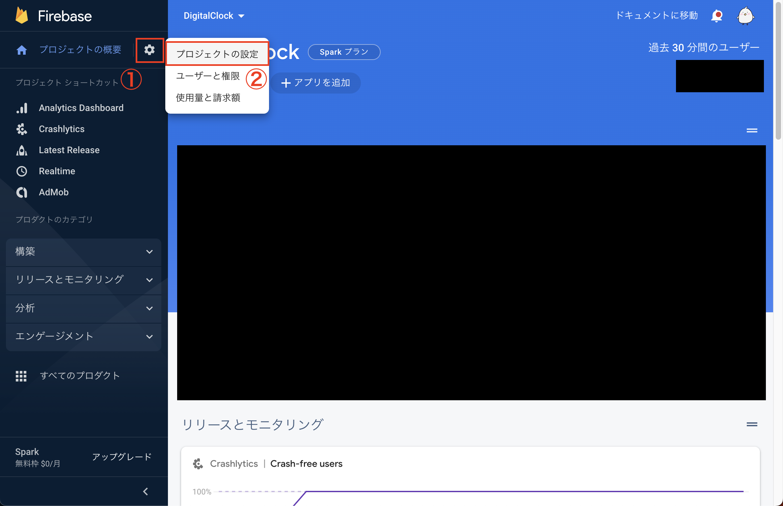Click the Firebase home icon
783x506 pixels.
pos(21,49)
